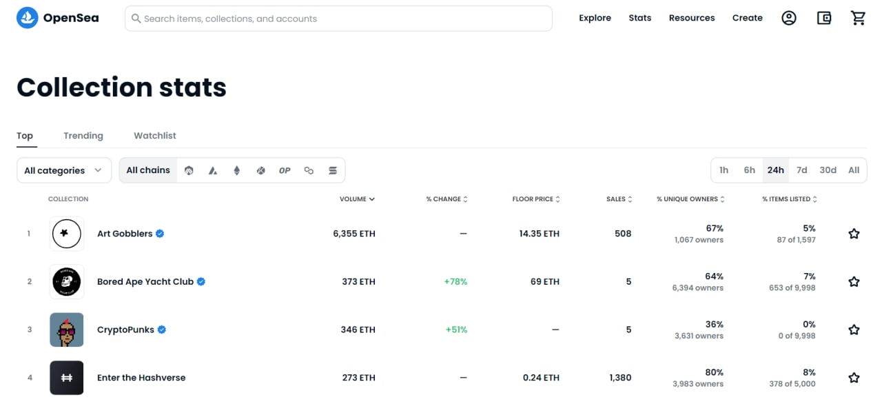
Task: Toggle watchlist star for CryptoPunks
Action: click(x=854, y=330)
